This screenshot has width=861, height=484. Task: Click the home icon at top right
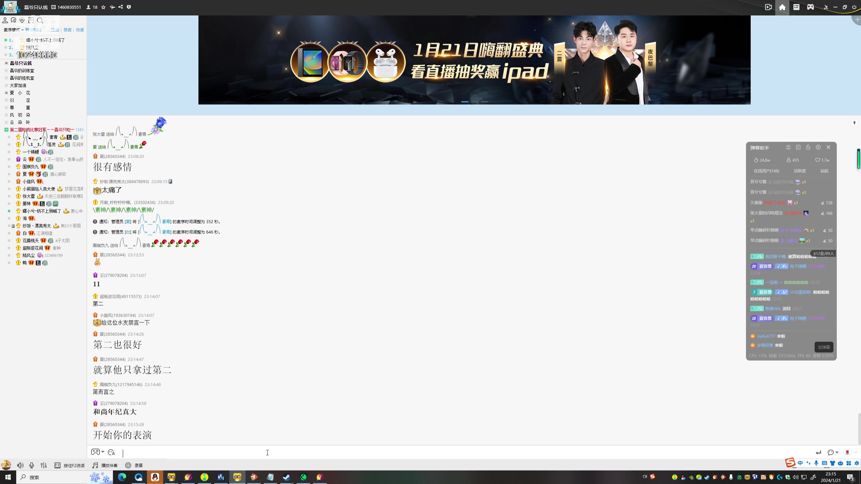[782, 7]
